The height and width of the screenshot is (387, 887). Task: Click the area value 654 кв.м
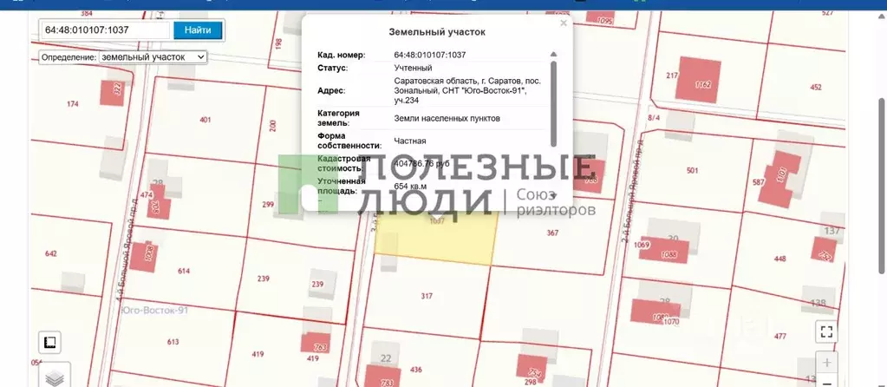tap(410, 187)
